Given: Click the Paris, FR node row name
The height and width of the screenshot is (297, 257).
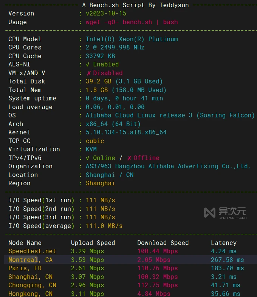Looking at the screenshot, I should (25, 268).
